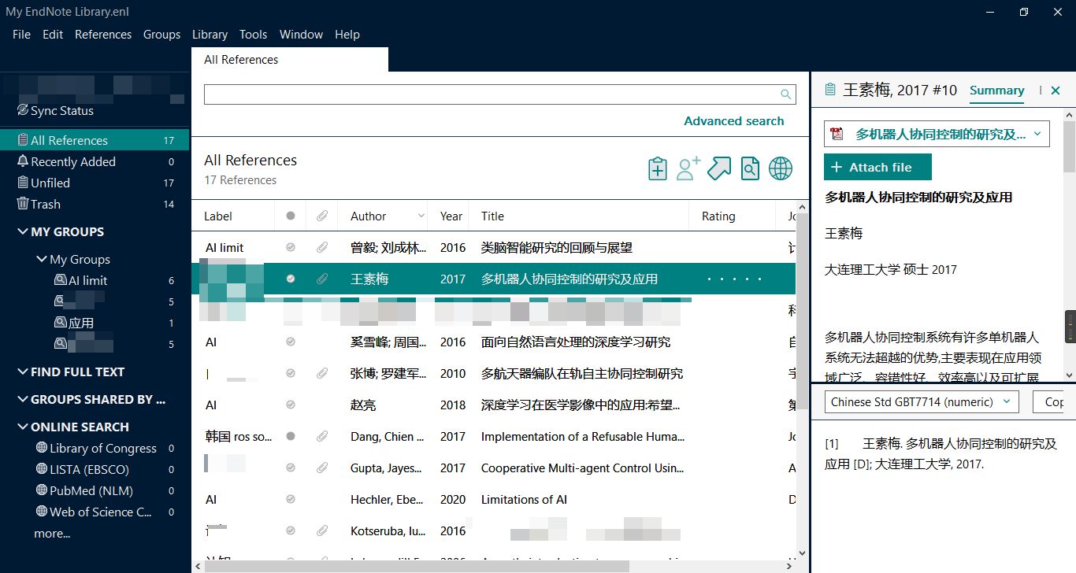Click the Sync Status icon
Viewport: 1076px width, 573px height.
tap(23, 111)
